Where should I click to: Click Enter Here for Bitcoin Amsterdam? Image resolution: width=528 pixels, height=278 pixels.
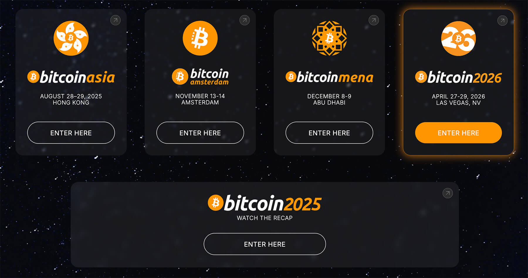pos(200,133)
